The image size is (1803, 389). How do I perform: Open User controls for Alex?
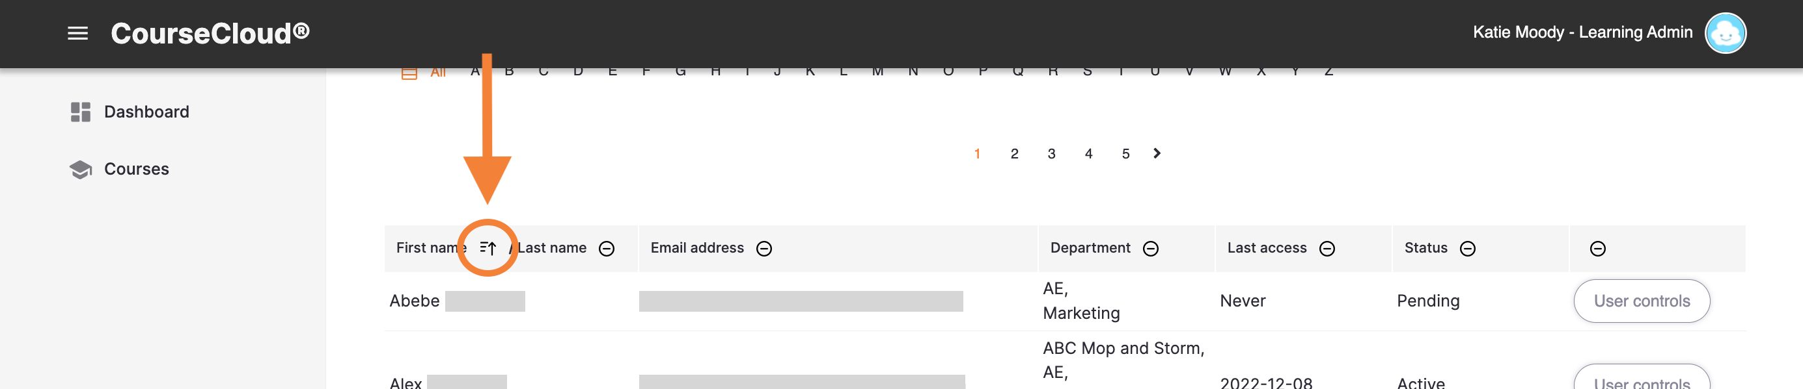pos(1642,378)
